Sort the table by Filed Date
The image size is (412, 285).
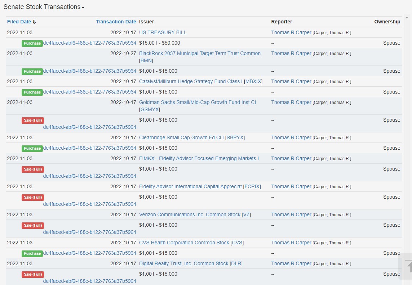(21, 22)
